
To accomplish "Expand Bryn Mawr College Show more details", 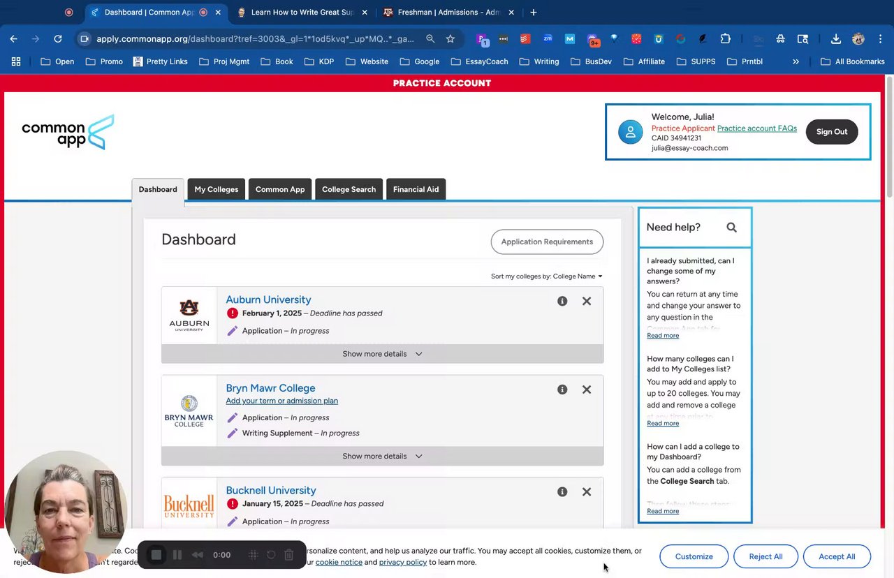I will [382, 456].
